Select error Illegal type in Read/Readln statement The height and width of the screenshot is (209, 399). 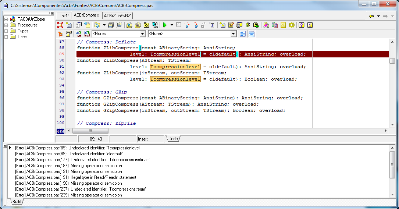(76, 177)
